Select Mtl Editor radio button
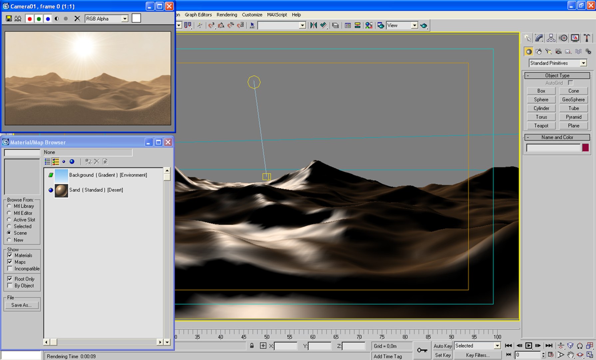This screenshot has width=596, height=360. 9,213
